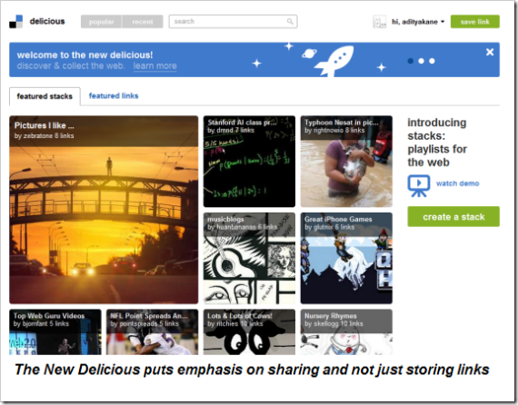Open the Stanford AI class stack
The image size is (518, 405).
tap(249, 162)
